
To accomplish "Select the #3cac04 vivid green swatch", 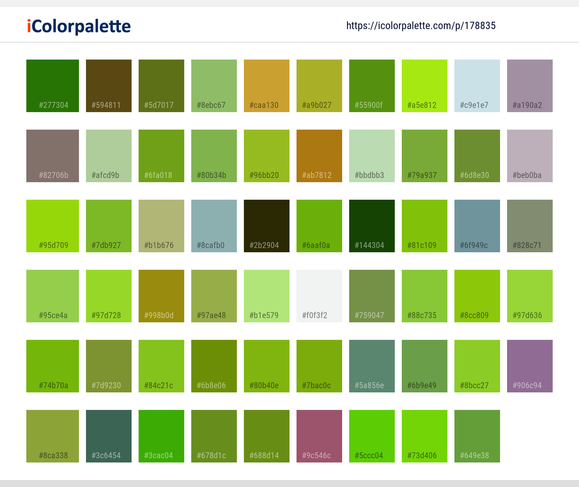I will (161, 436).
